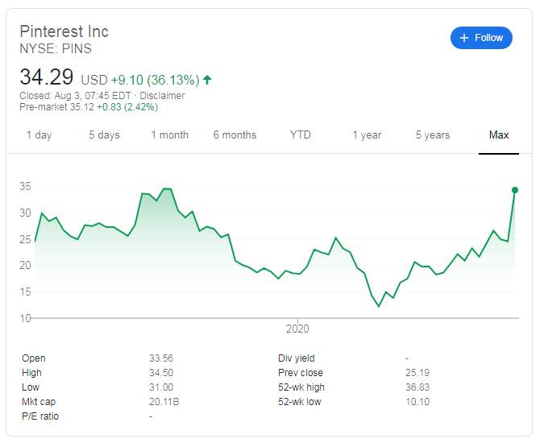This screenshot has height=447, width=544.
Task: Select the 1 day tab
Action: (39, 135)
